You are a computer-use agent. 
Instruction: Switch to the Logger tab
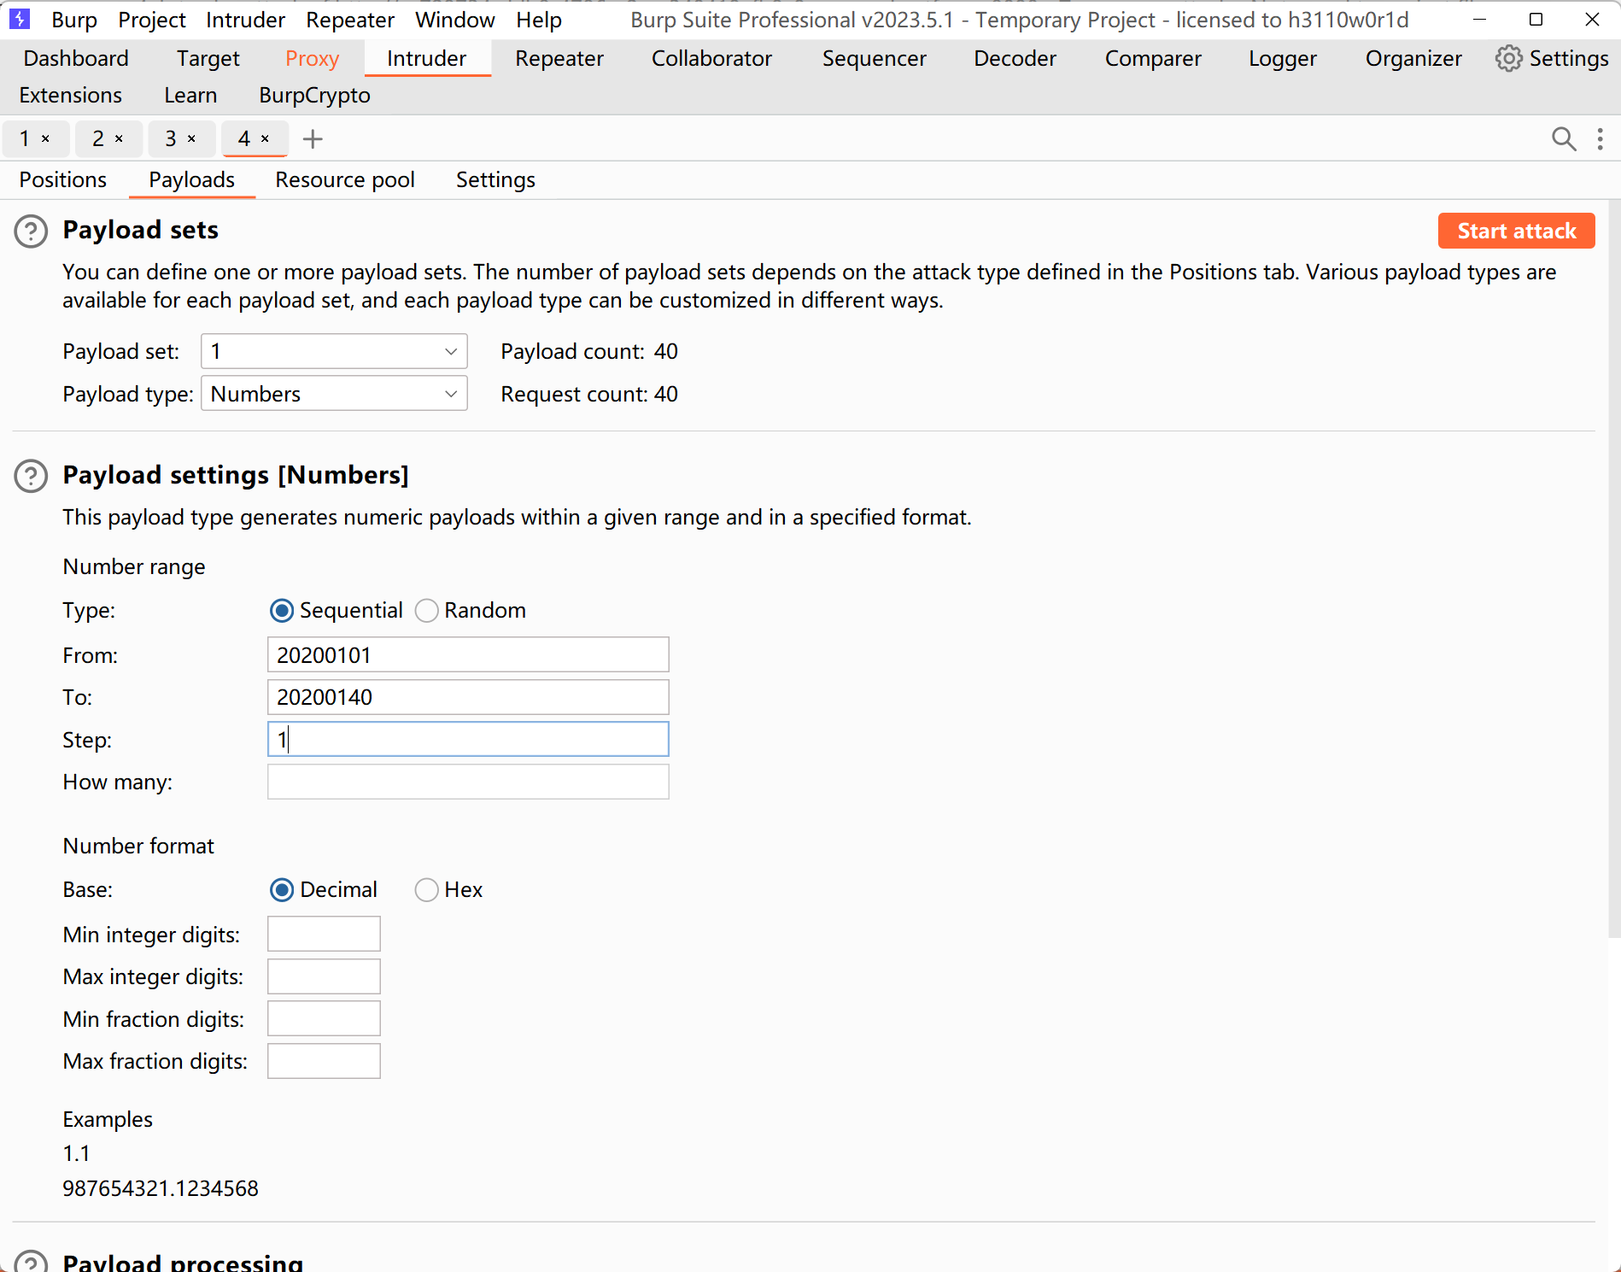point(1283,58)
